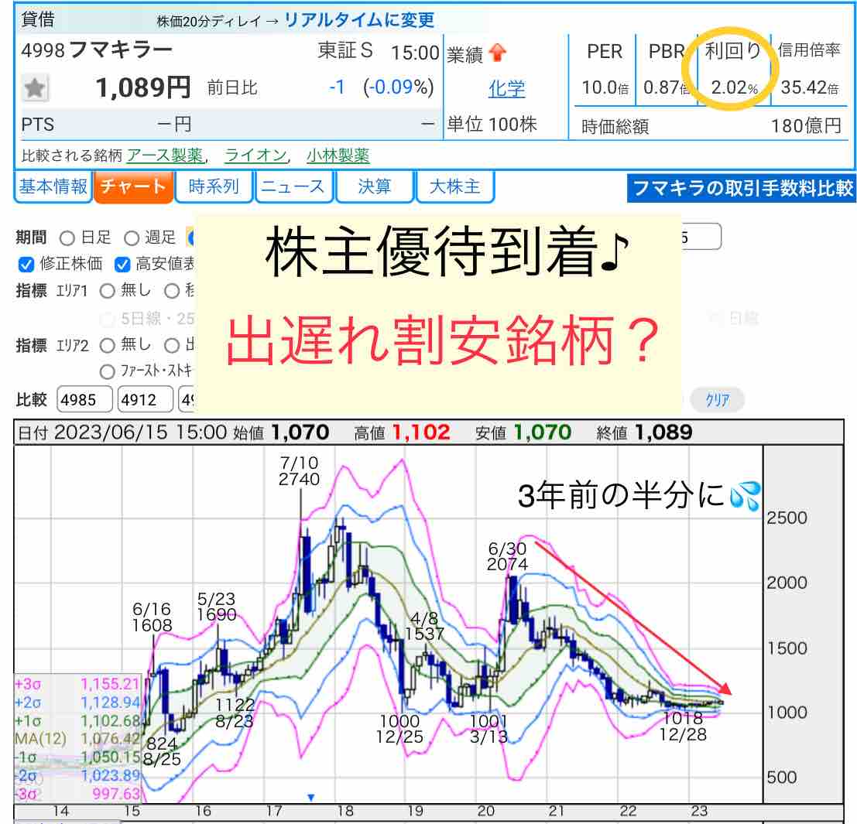The width and height of the screenshot is (857, 824).
Task: Click the red 業績 up-arrow icon
Action: coord(497,53)
